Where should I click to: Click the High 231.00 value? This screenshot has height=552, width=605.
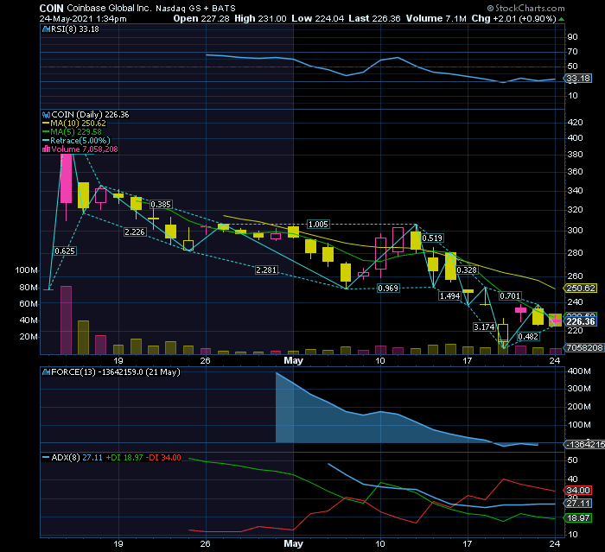coord(260,18)
